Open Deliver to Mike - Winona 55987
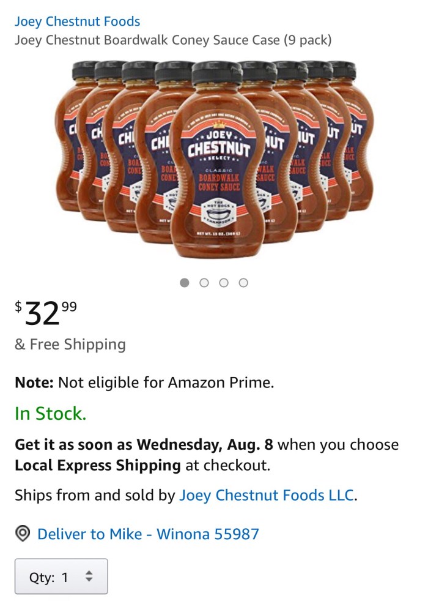This screenshot has height=601, width=428. pos(148,534)
